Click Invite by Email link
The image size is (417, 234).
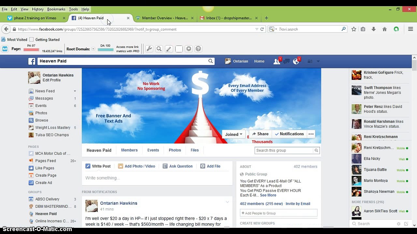(298, 204)
